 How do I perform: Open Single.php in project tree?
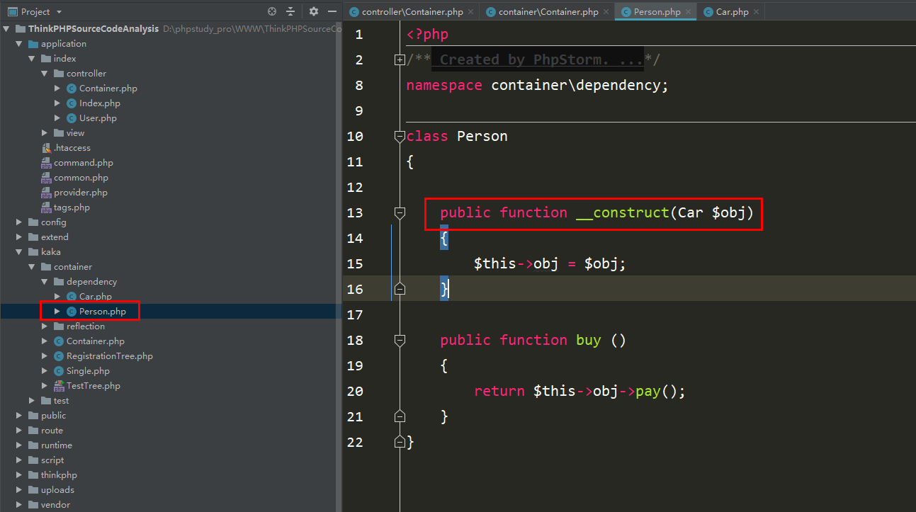[89, 371]
